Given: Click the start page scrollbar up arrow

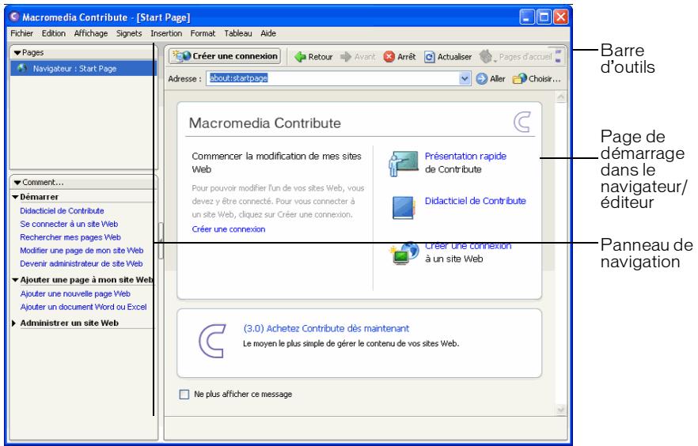Looking at the screenshot, I should tap(561, 97).
